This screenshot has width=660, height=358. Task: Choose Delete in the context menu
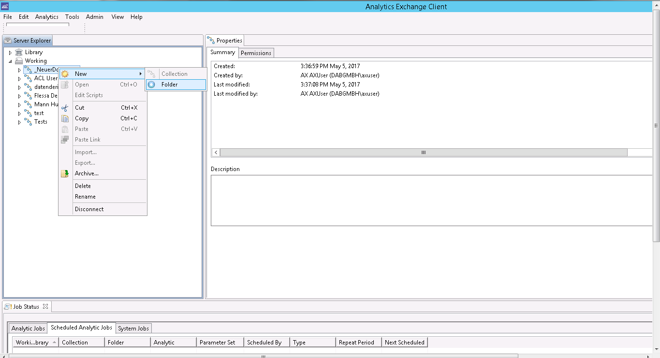point(102,186)
